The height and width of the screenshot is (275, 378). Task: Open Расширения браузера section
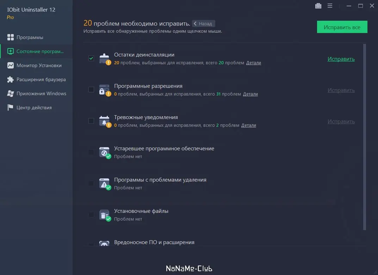click(x=36, y=79)
